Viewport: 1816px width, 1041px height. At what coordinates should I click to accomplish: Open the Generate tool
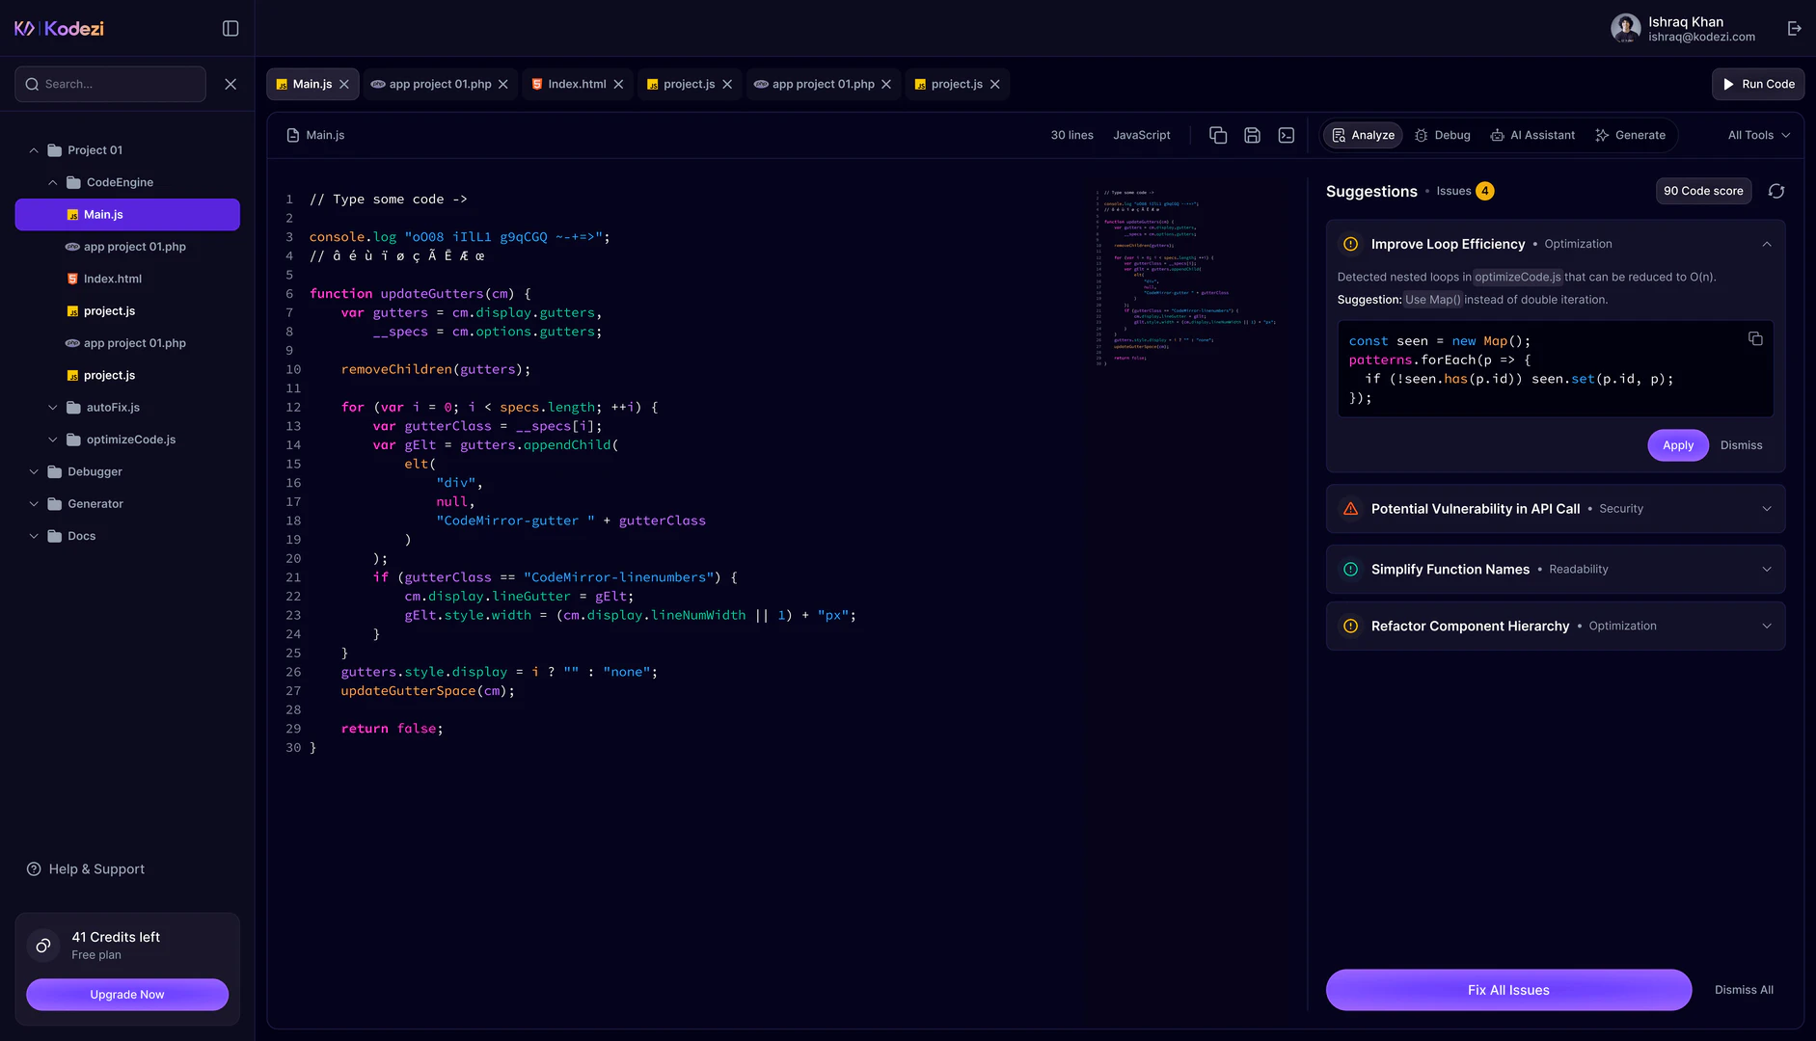pos(1630,135)
